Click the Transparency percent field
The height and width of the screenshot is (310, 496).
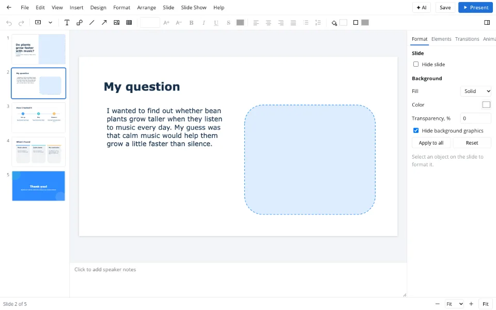(475, 118)
